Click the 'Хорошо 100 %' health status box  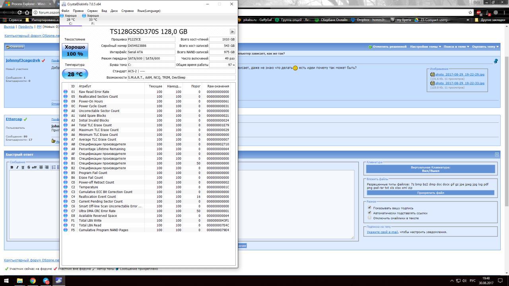75,50
